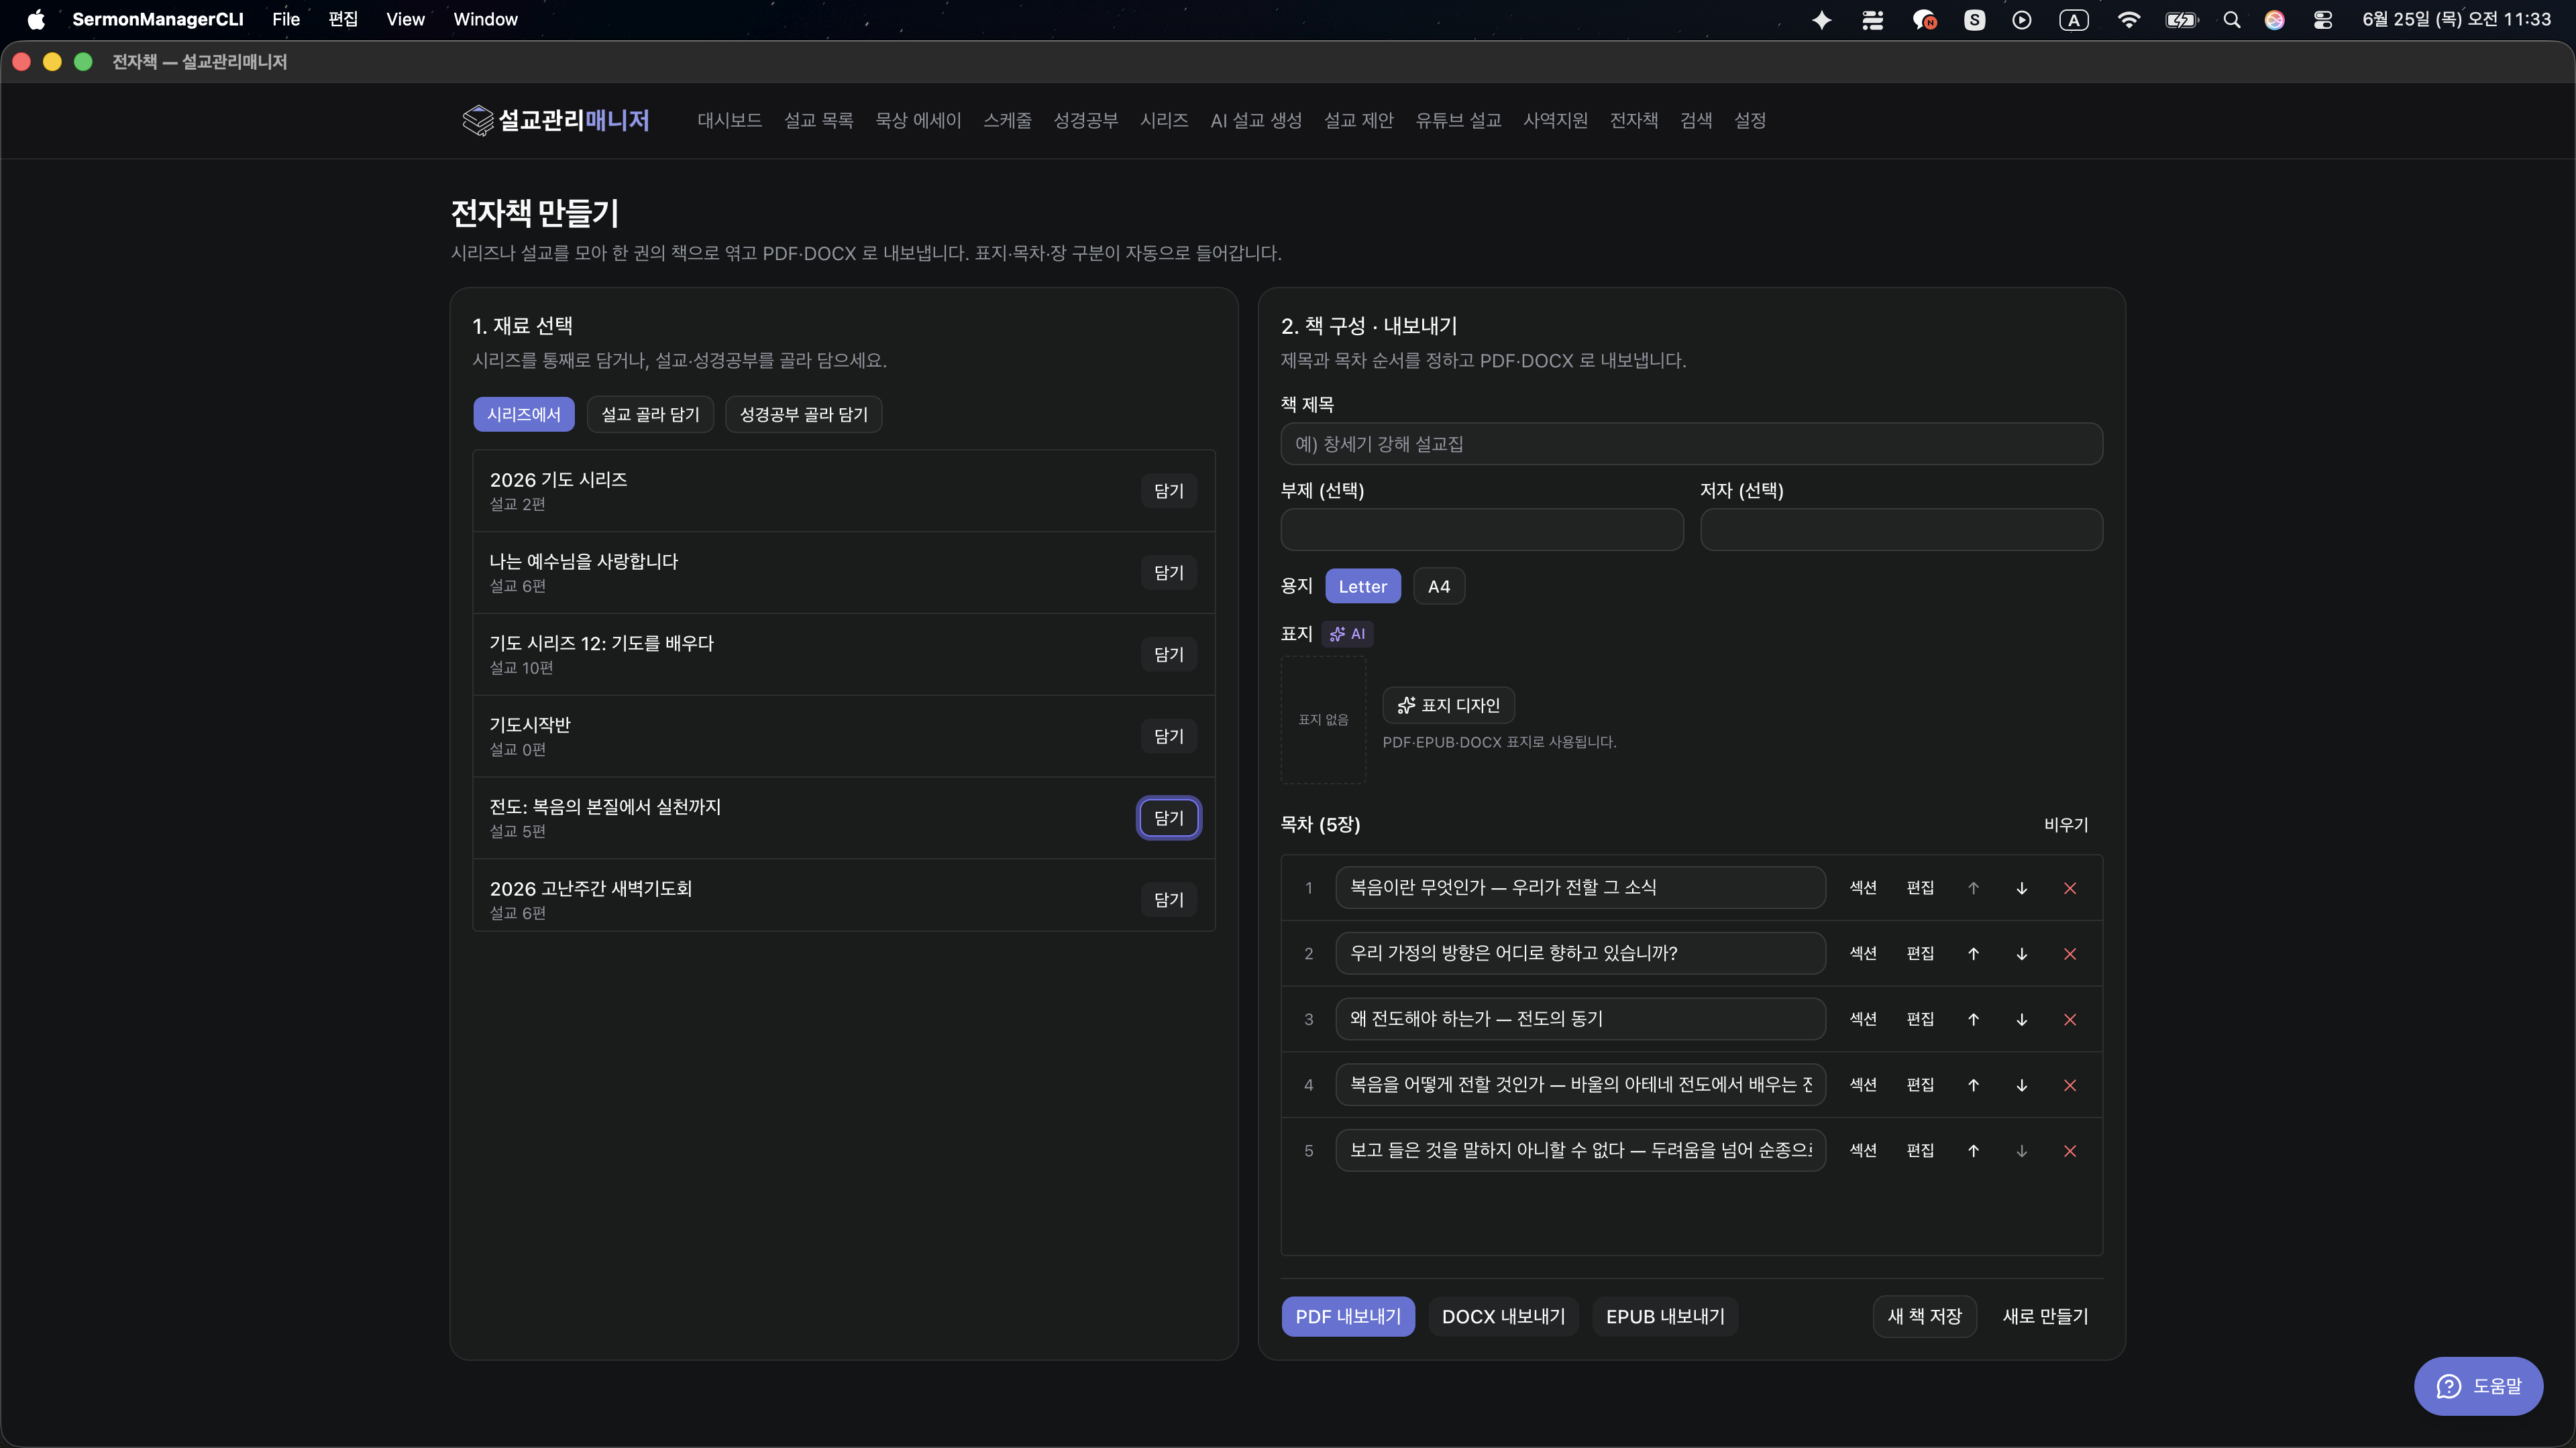
Task: Click PDF 내보내기 button
Action: pyautogui.click(x=1348, y=1316)
